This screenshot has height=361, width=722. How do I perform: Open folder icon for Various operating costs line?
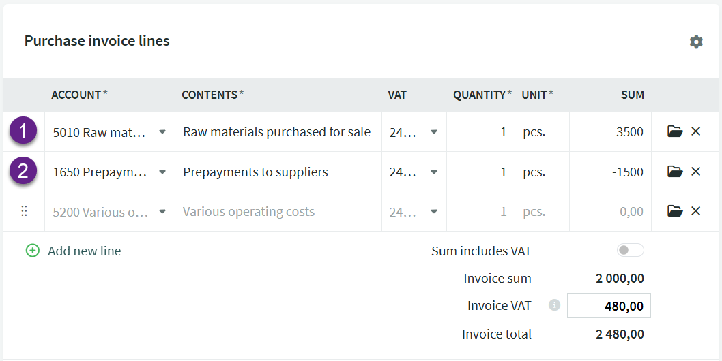click(675, 211)
